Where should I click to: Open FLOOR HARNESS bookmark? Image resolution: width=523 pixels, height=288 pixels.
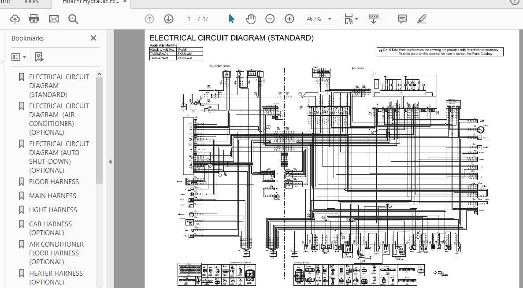tap(54, 182)
